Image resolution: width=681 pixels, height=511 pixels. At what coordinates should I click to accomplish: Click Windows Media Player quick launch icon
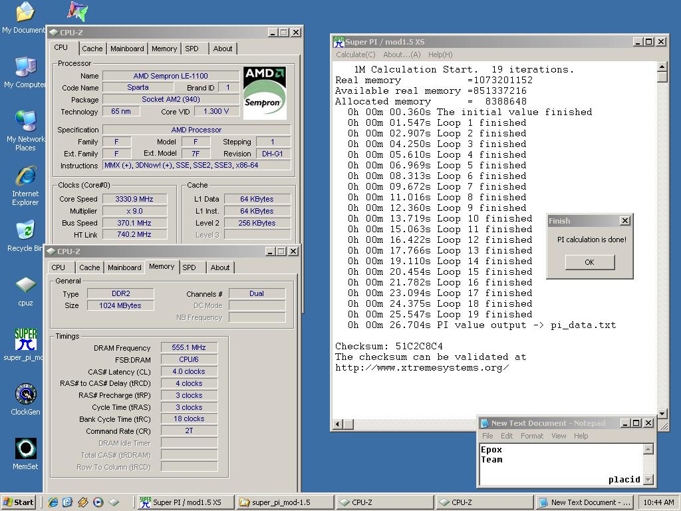tap(98, 502)
